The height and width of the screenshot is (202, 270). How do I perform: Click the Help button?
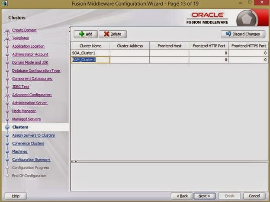(x=16, y=196)
